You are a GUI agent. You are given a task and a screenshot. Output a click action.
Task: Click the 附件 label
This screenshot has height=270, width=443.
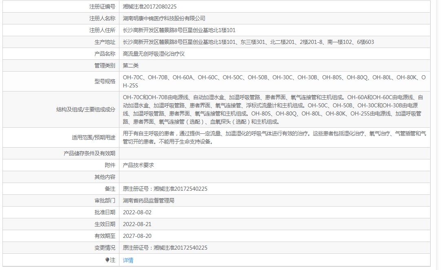[110, 165]
